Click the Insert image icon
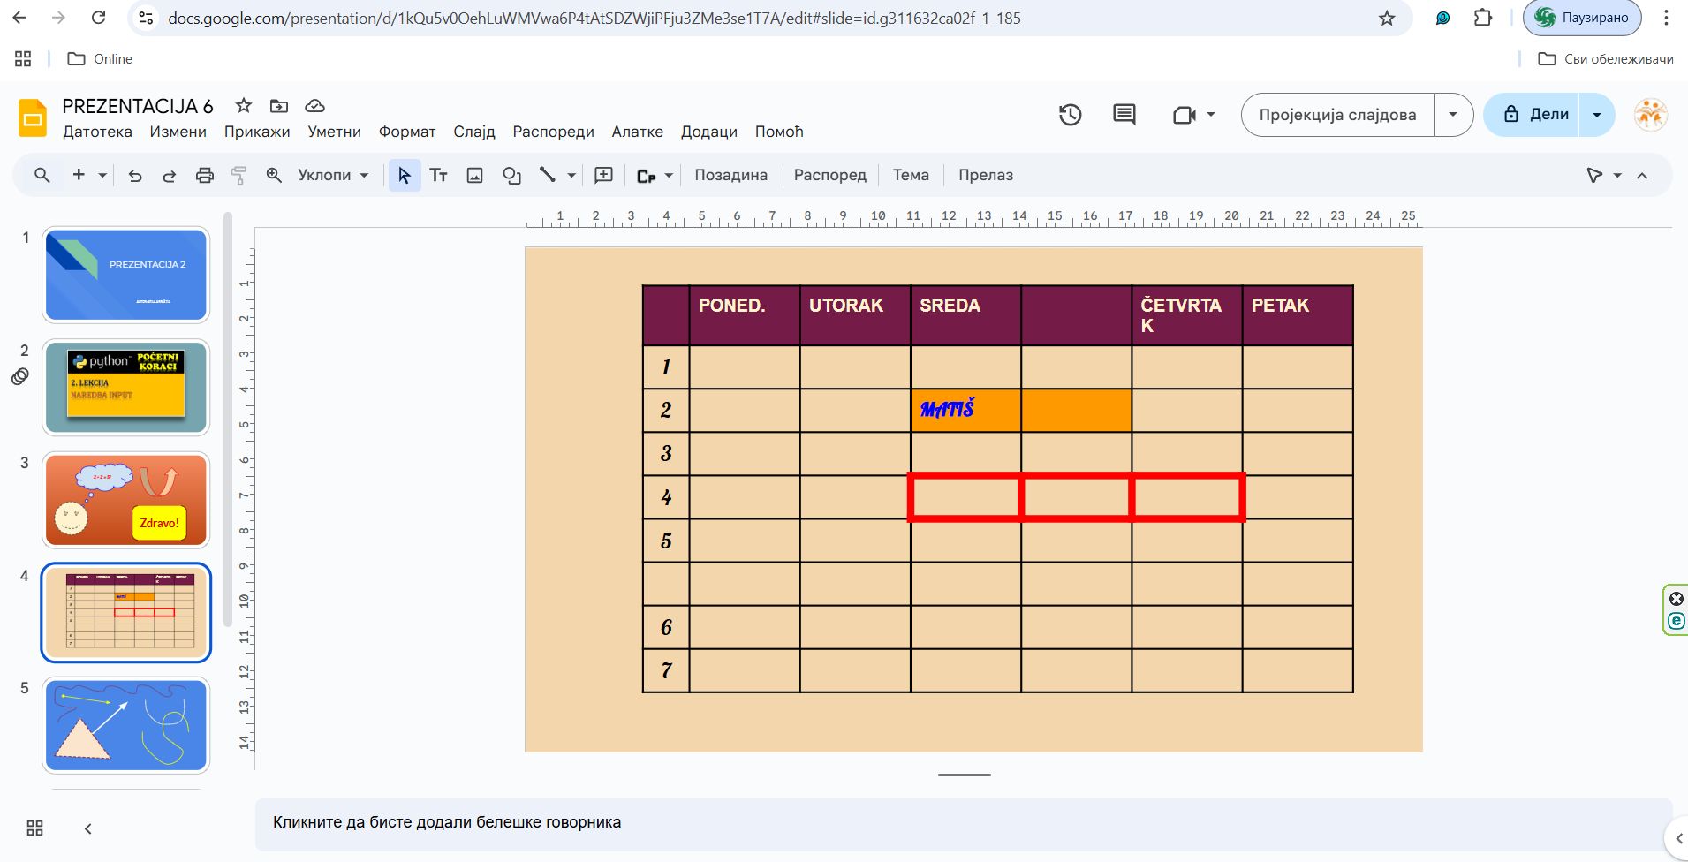Viewport: 1688px width, 862px height. coord(474,176)
